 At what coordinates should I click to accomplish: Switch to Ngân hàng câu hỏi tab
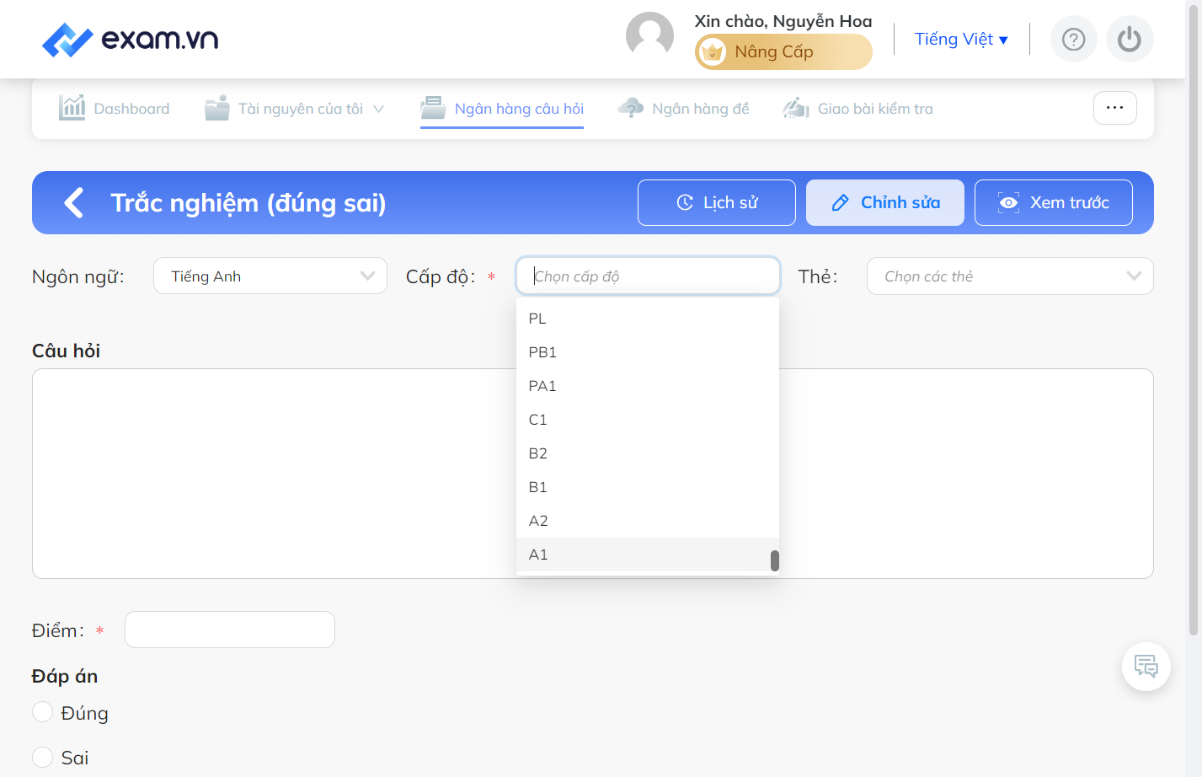(x=502, y=108)
